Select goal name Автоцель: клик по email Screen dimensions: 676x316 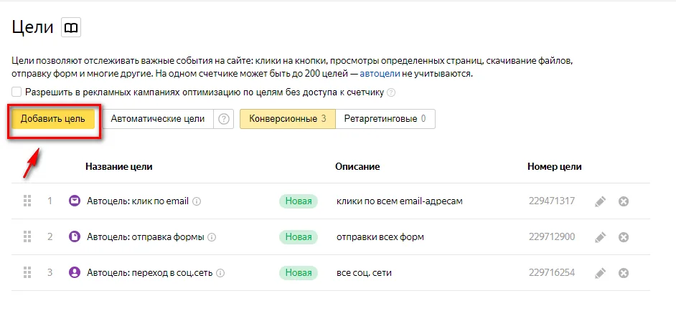pyautogui.click(x=138, y=201)
